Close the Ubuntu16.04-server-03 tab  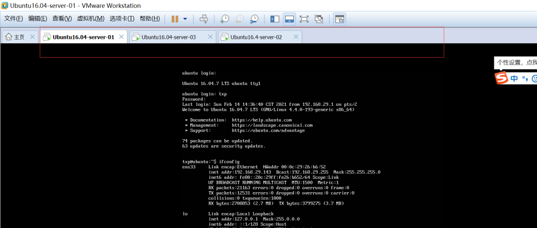(210, 37)
